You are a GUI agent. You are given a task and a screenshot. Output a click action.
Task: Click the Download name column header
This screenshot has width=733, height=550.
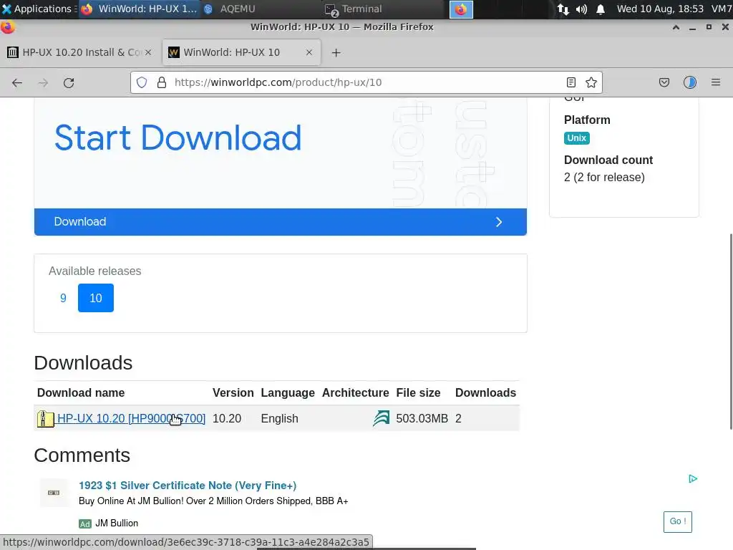81,393
